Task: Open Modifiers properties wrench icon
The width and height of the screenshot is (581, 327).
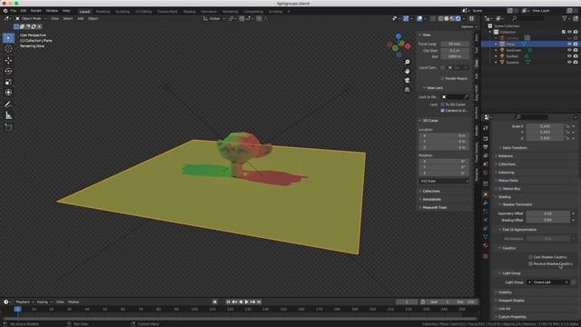Action: (x=486, y=203)
